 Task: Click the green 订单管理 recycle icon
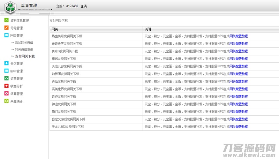(x=6, y=78)
